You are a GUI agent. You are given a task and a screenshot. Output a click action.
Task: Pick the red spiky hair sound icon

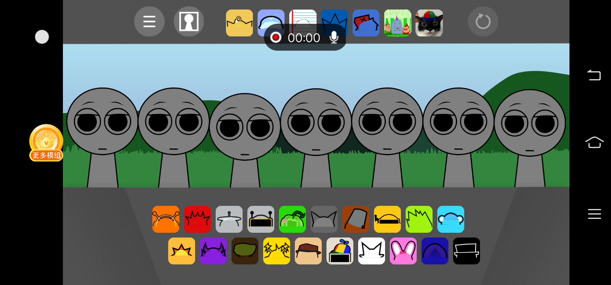pyautogui.click(x=197, y=219)
